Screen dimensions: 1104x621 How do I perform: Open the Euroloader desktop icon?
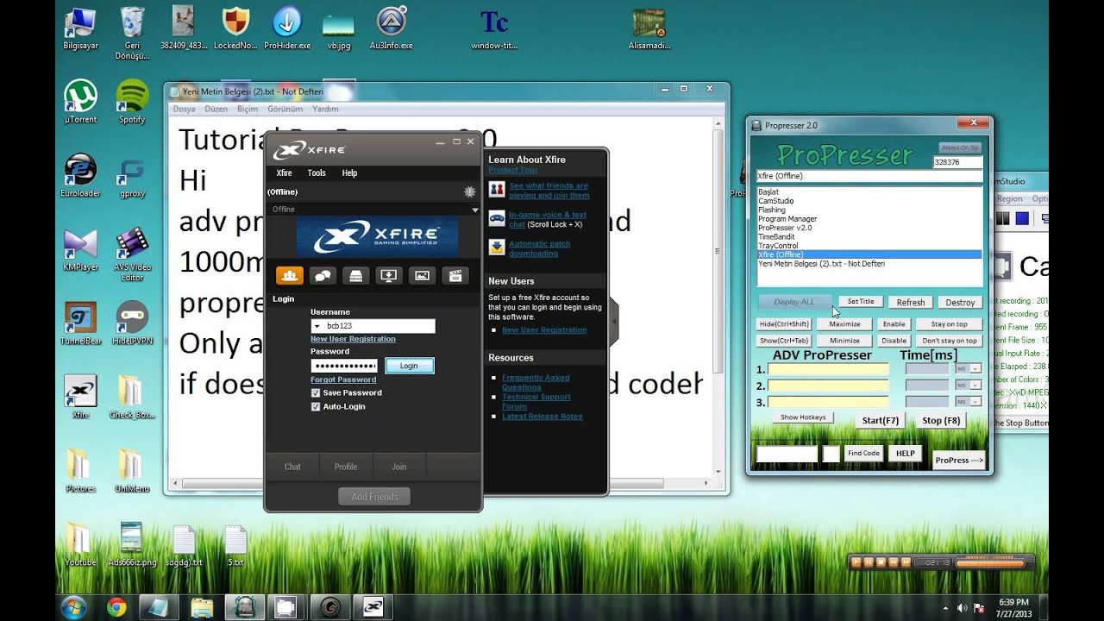(80, 176)
